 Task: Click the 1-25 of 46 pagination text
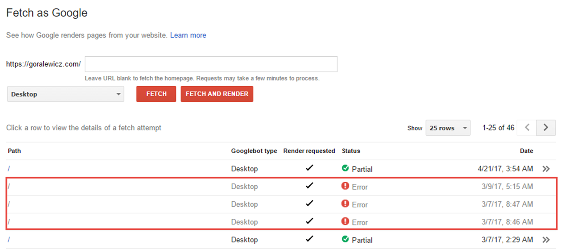498,128
